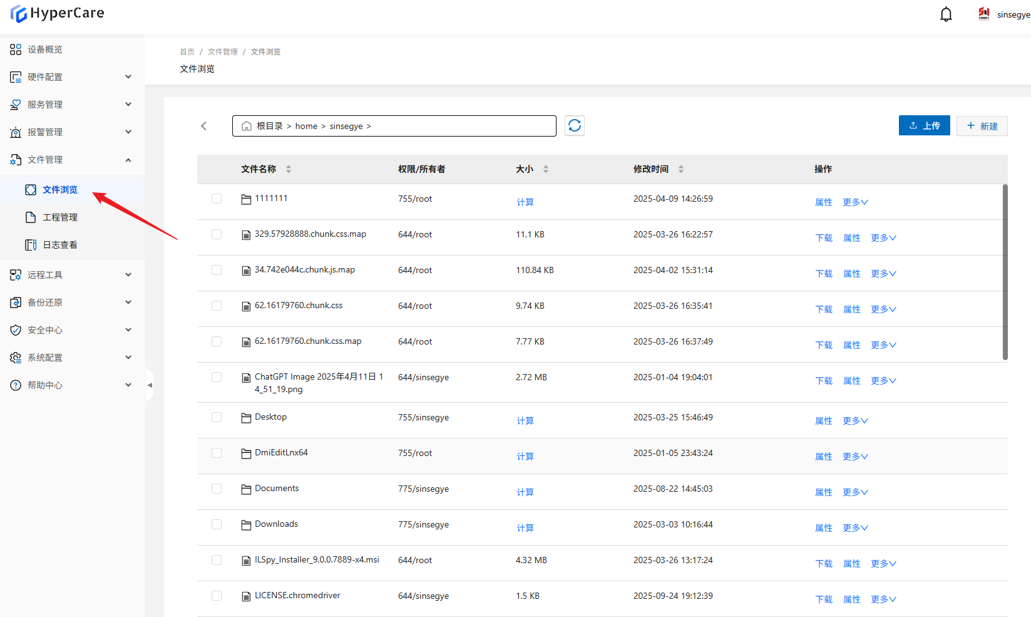Click the notification bell icon

click(x=946, y=14)
